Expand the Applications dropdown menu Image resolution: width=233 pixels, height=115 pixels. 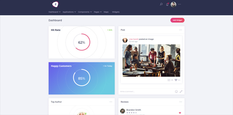[69, 12]
